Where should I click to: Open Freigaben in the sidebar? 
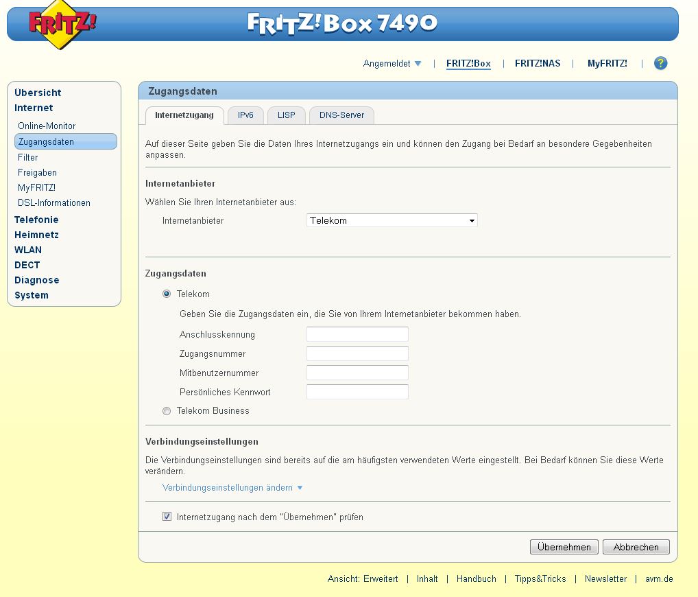point(37,173)
